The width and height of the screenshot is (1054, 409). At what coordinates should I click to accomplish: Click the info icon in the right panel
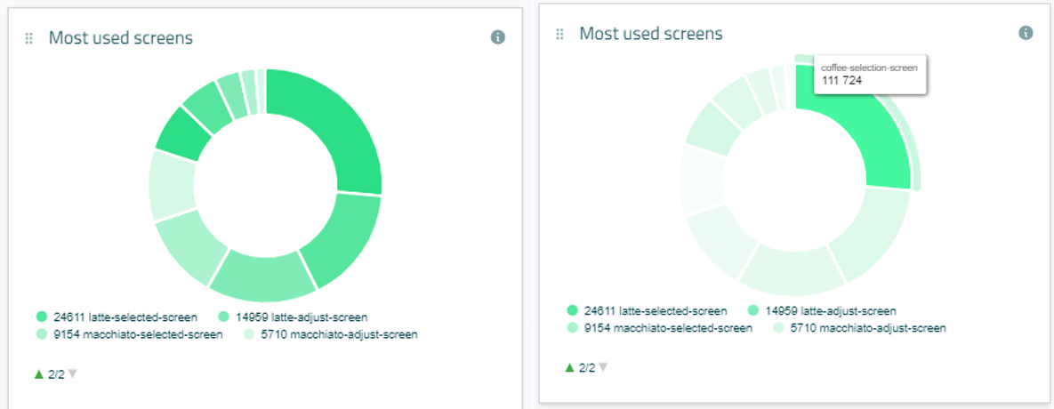[x=1026, y=33]
